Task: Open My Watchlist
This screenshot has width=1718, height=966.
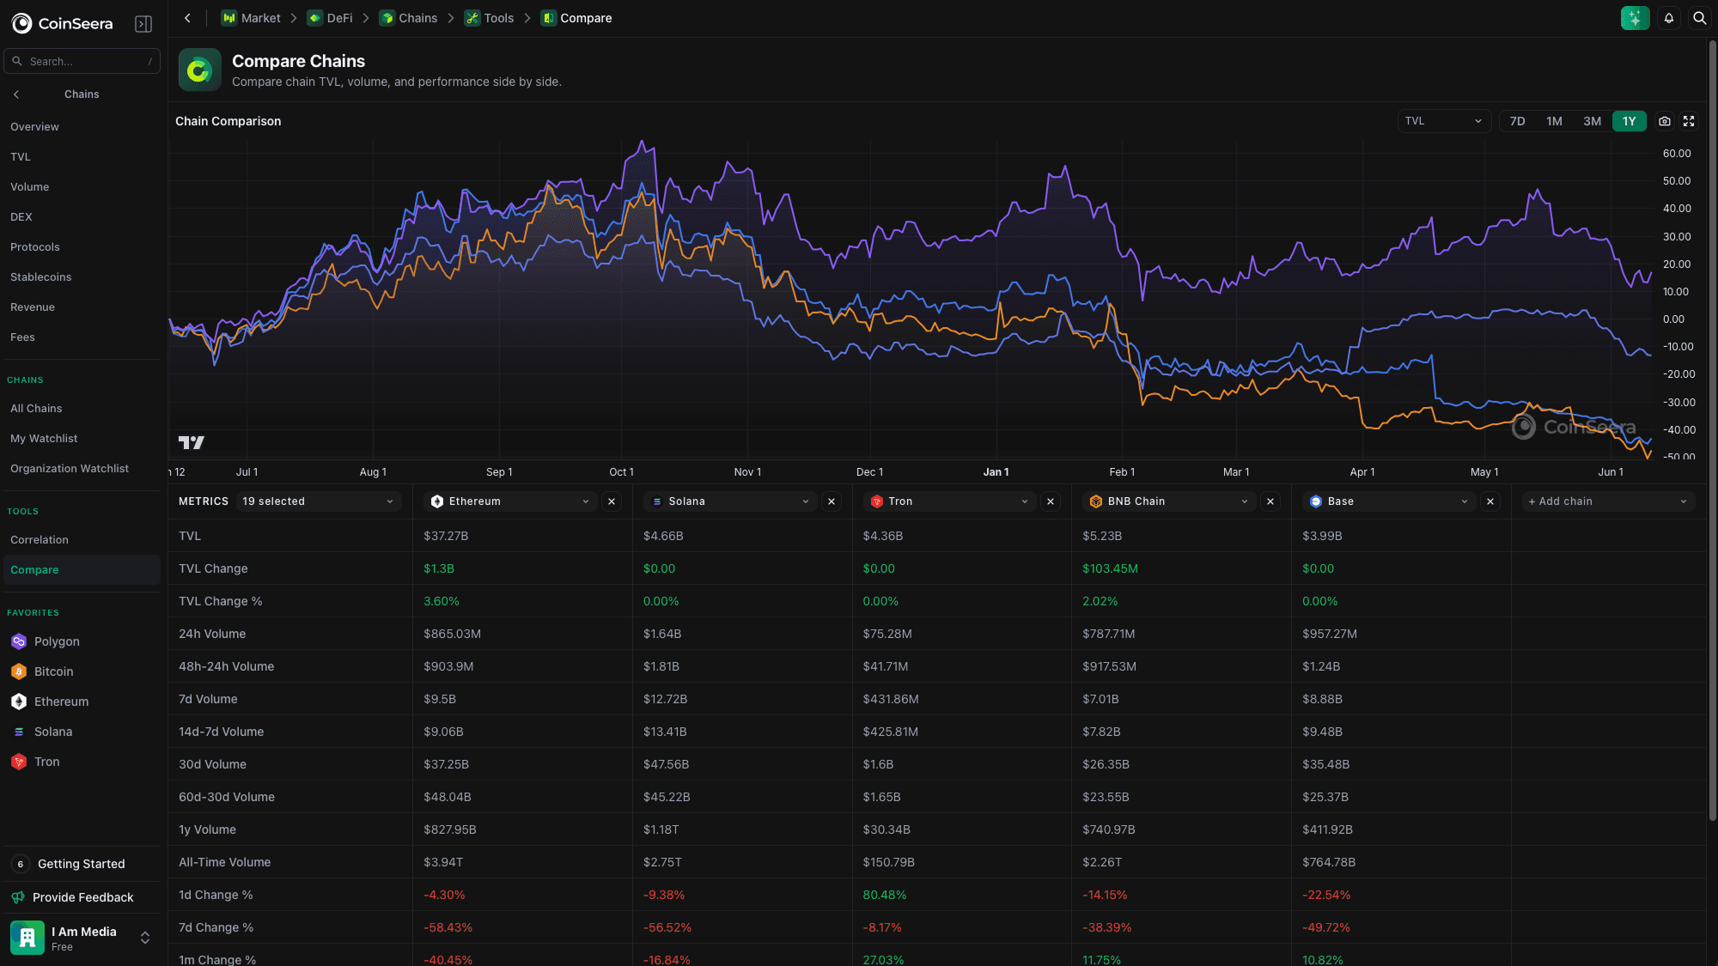Action: tap(82, 439)
